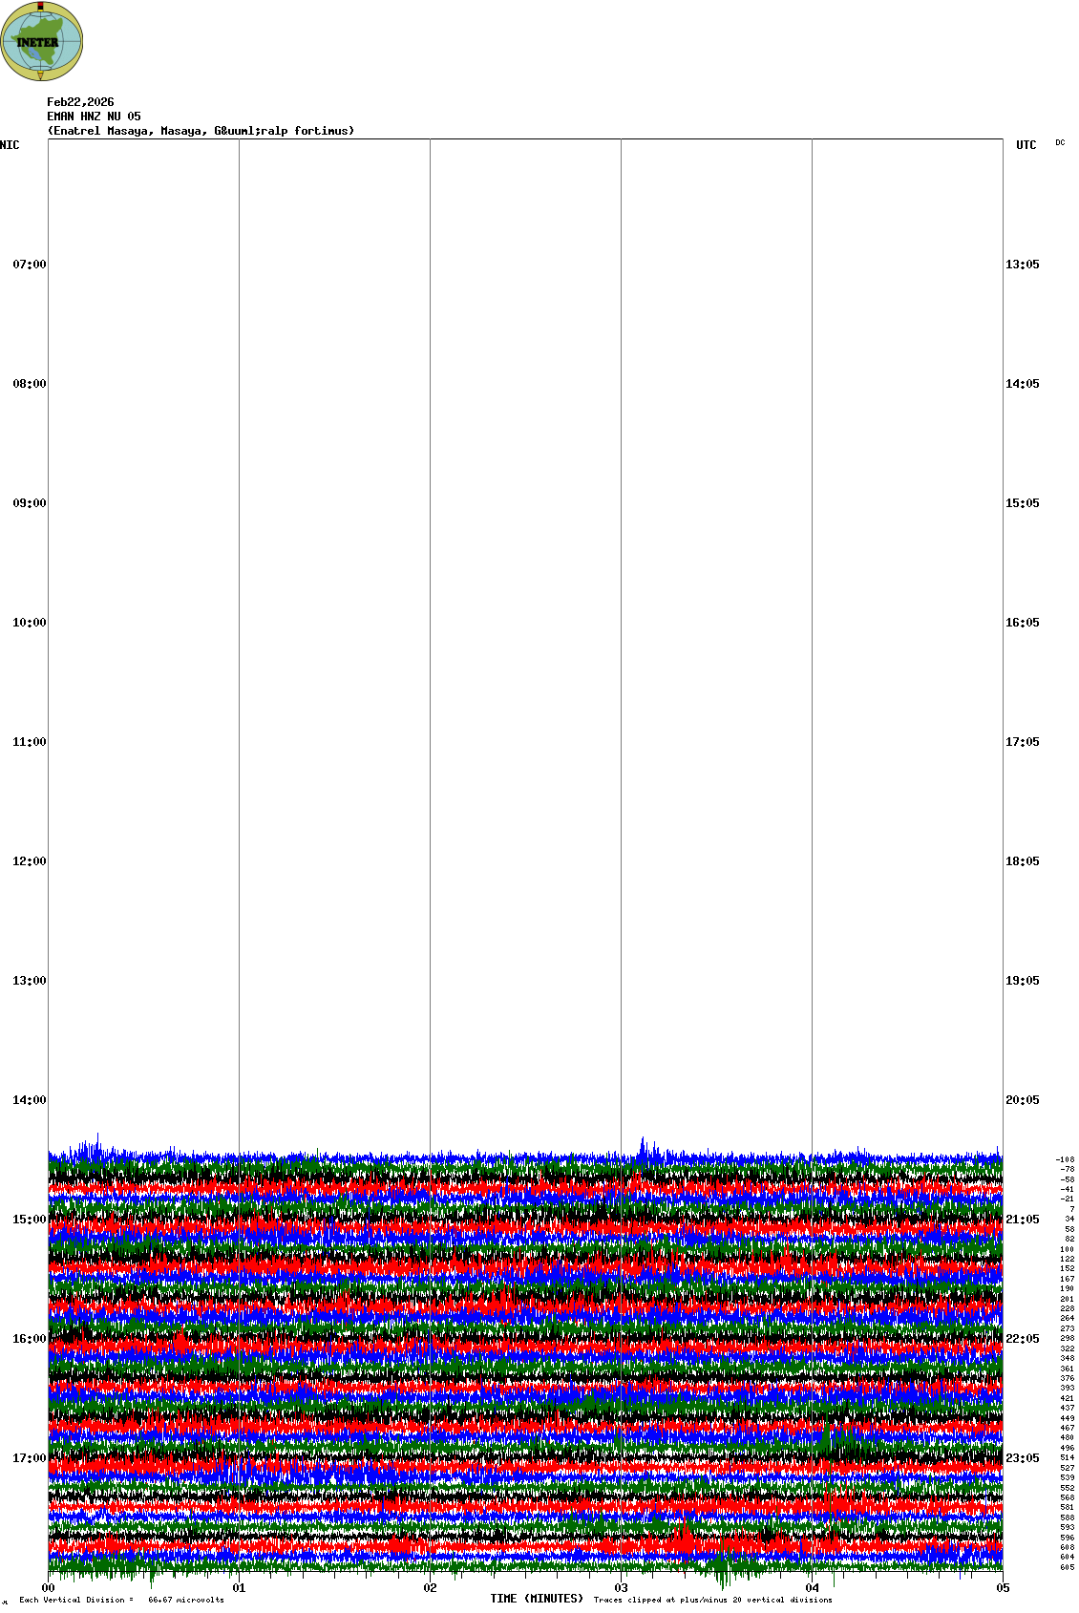Click the 13:05 UTC time marker
1079x1613 pixels.
click(x=1022, y=265)
